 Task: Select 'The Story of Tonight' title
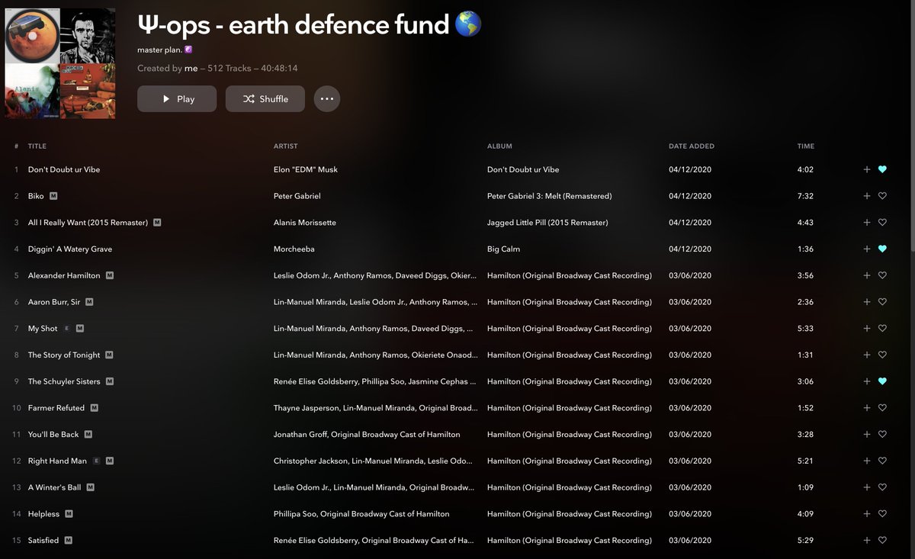pos(64,355)
